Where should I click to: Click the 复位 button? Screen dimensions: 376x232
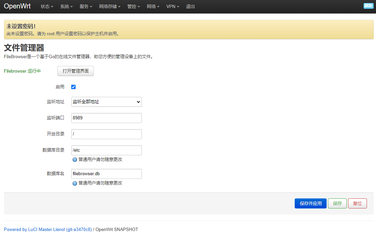click(357, 203)
